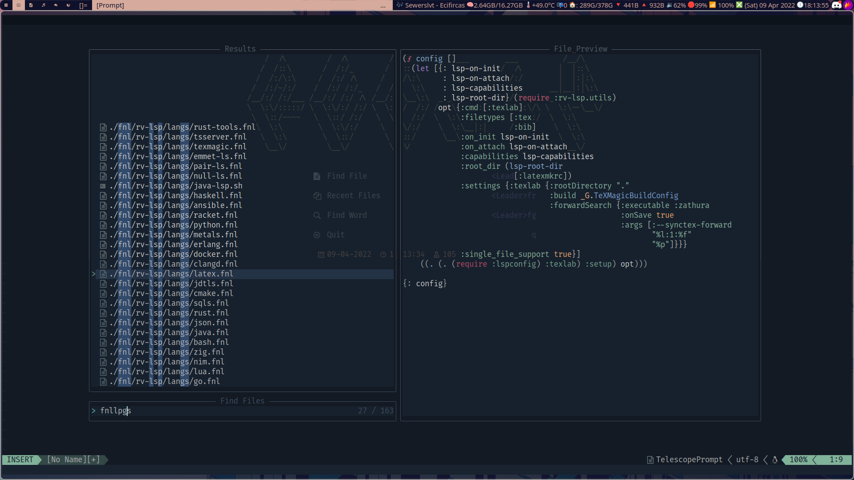The image size is (854, 480).
Task: Click the document workspace tag icon
Action: click(x=31, y=5)
